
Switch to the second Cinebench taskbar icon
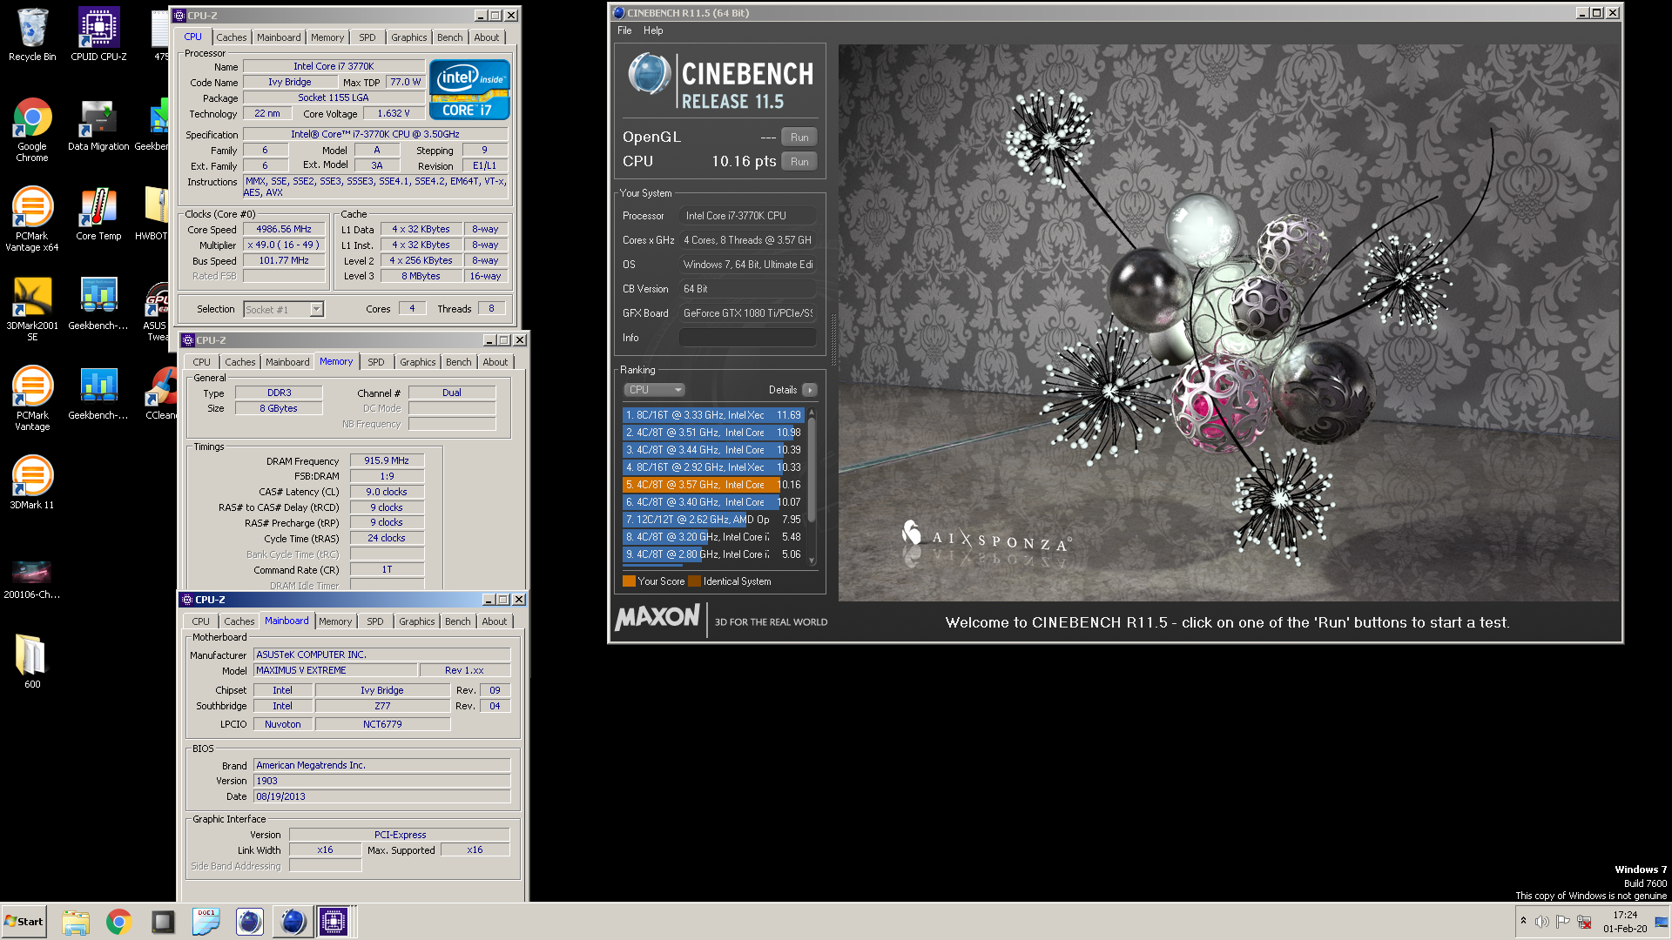tap(293, 922)
